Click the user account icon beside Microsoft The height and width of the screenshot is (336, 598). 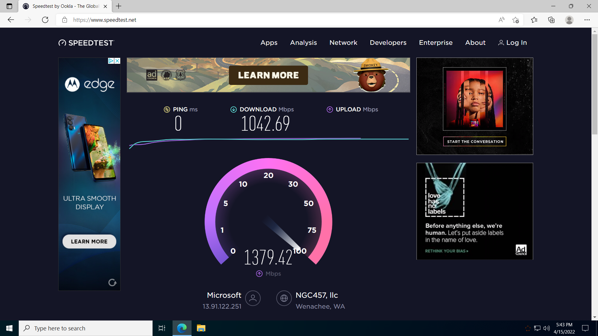pos(253,298)
